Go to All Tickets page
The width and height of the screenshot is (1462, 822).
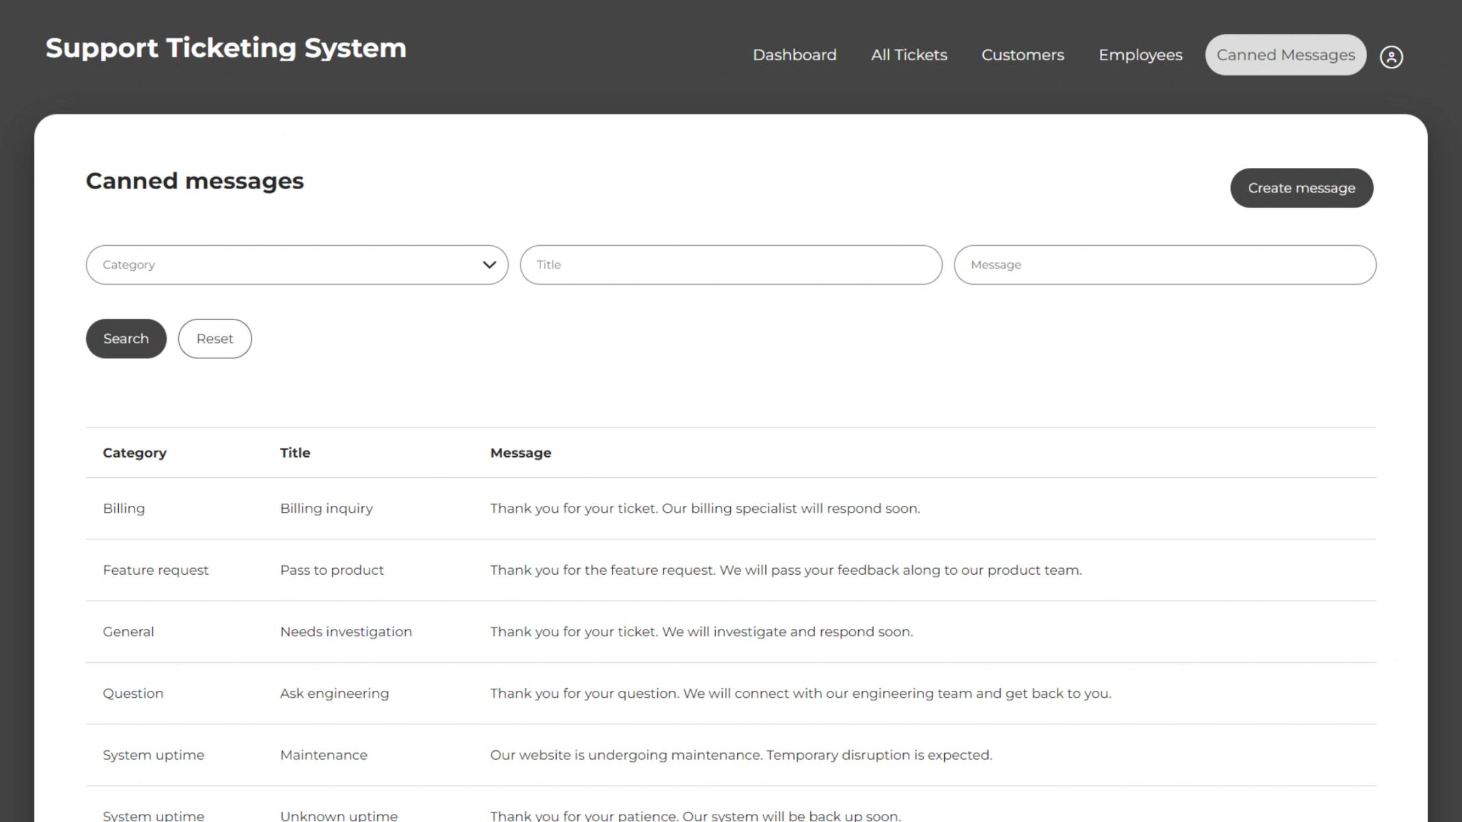pos(909,55)
